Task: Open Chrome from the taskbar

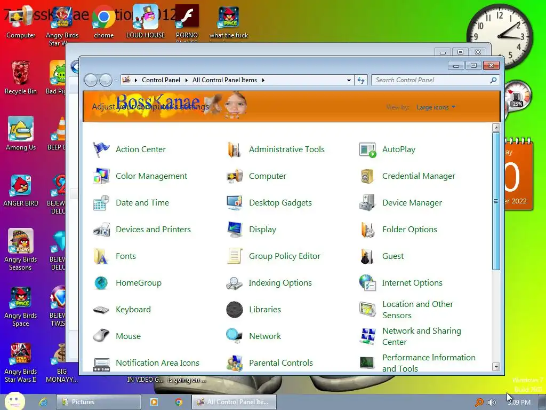Action: 179,402
